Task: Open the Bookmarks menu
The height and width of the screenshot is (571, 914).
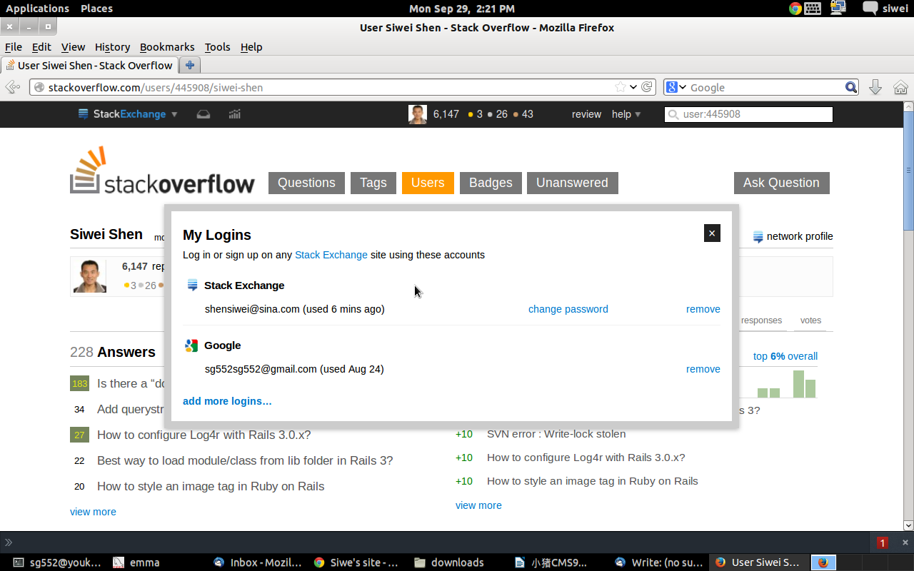Action: coord(167,47)
